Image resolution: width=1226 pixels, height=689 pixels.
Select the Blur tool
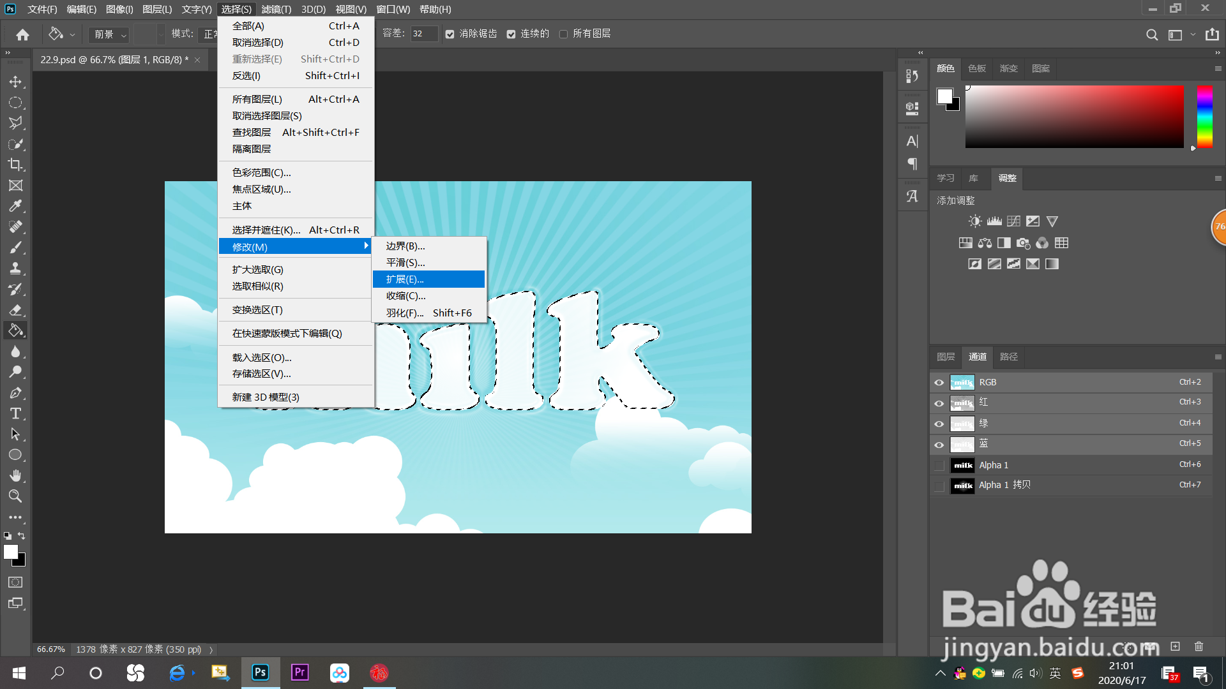pos(15,352)
